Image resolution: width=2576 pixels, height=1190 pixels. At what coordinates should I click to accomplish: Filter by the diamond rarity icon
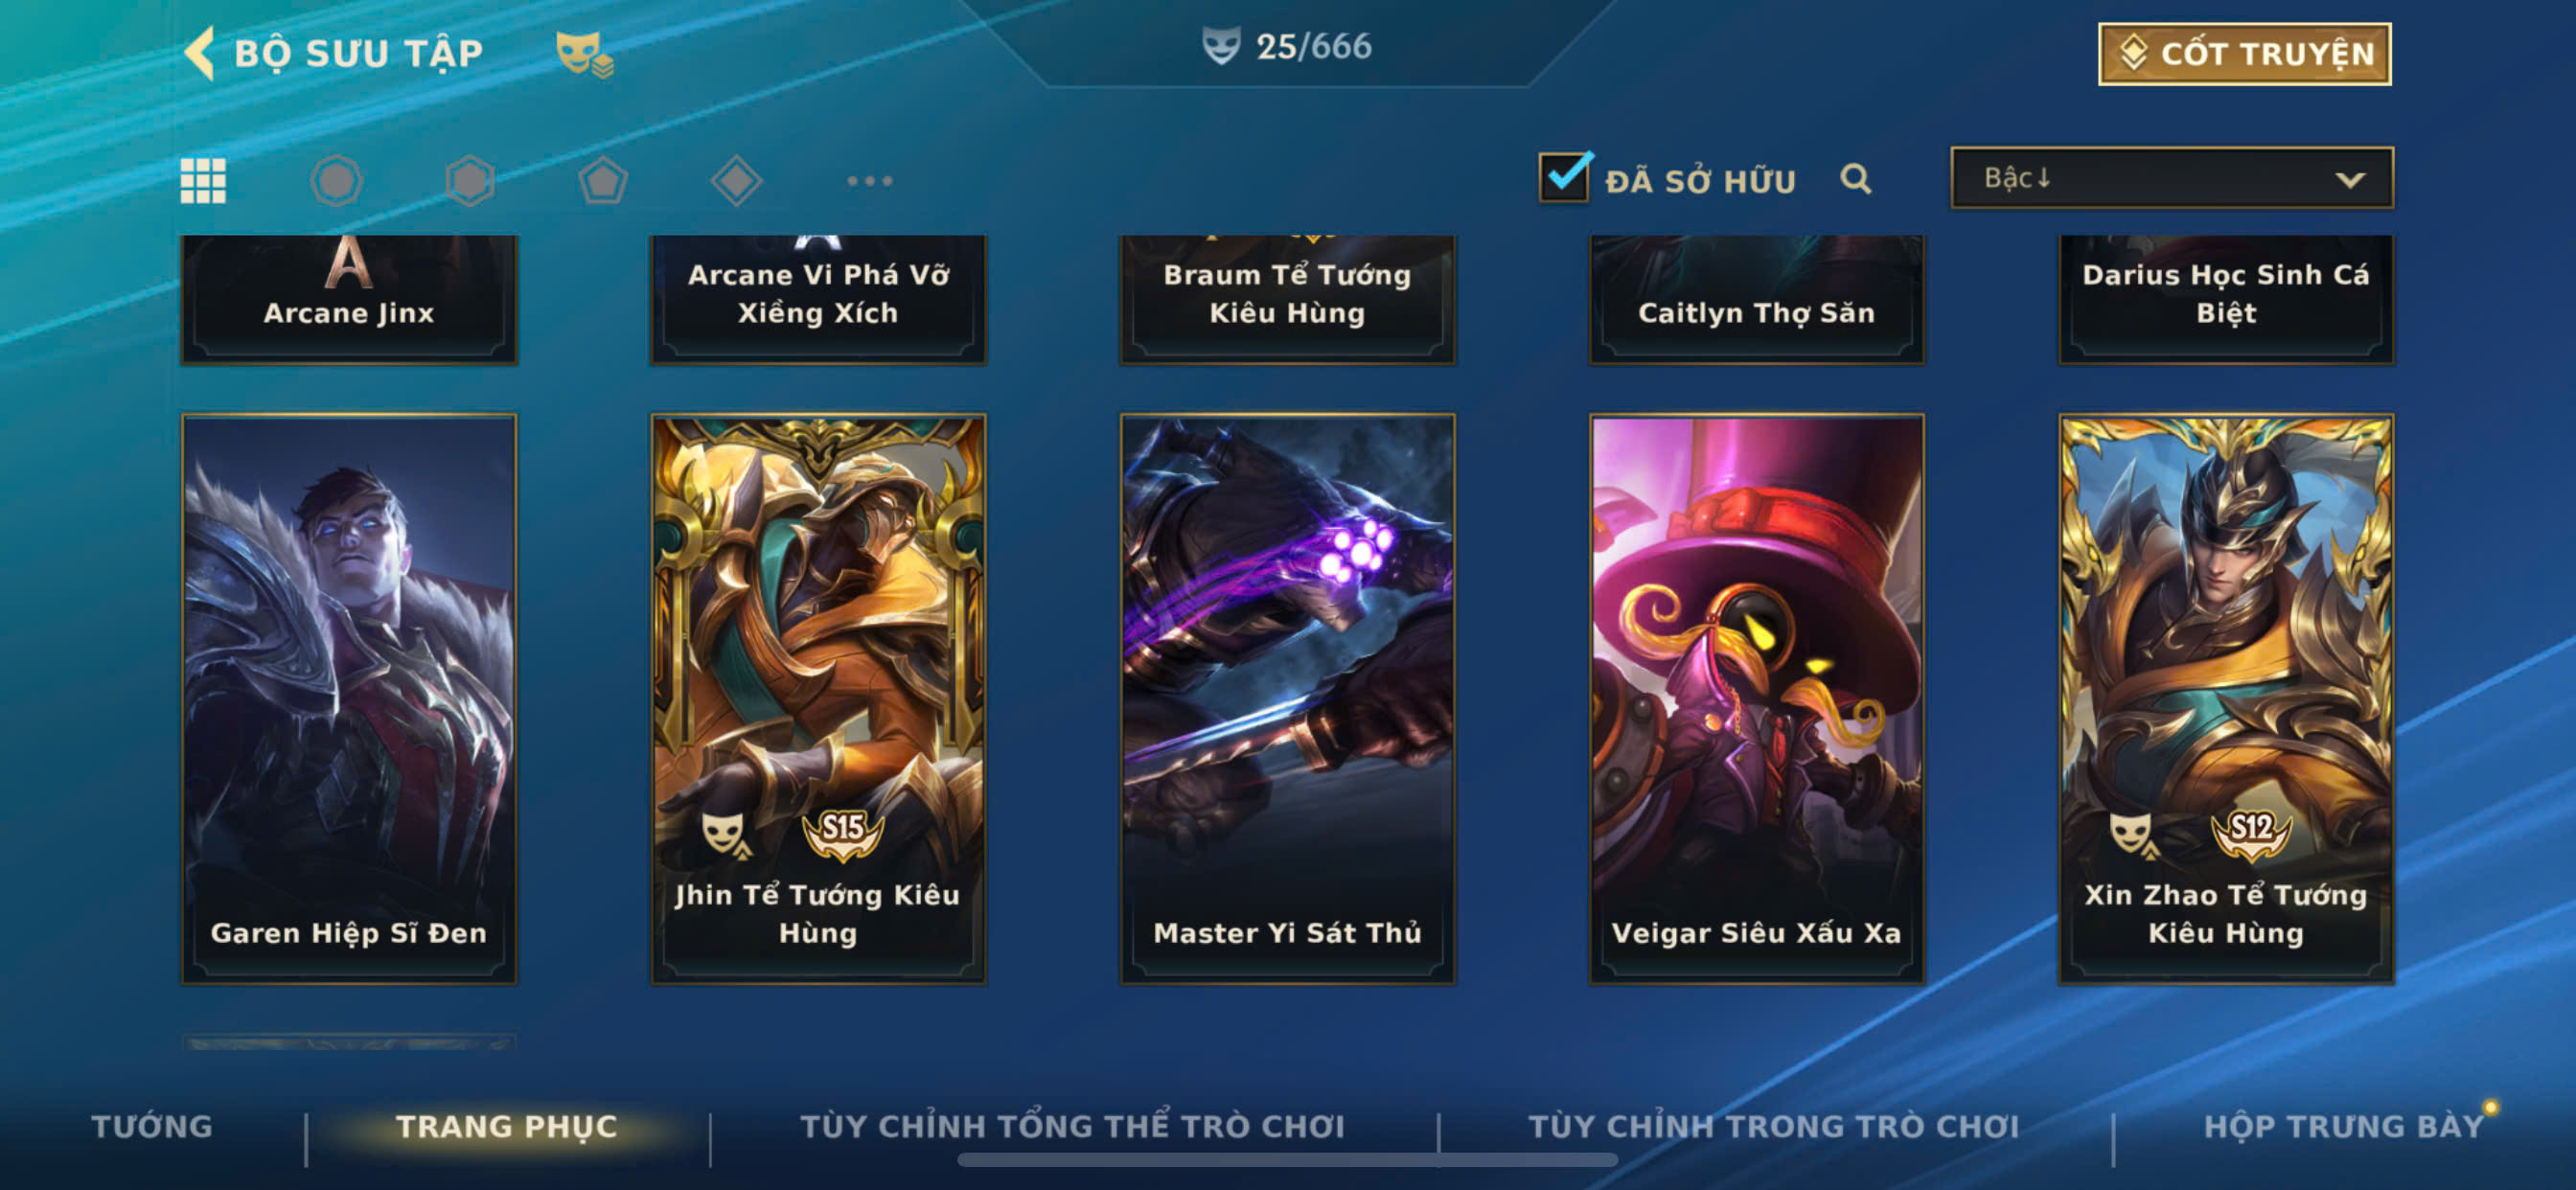pyautogui.click(x=736, y=181)
